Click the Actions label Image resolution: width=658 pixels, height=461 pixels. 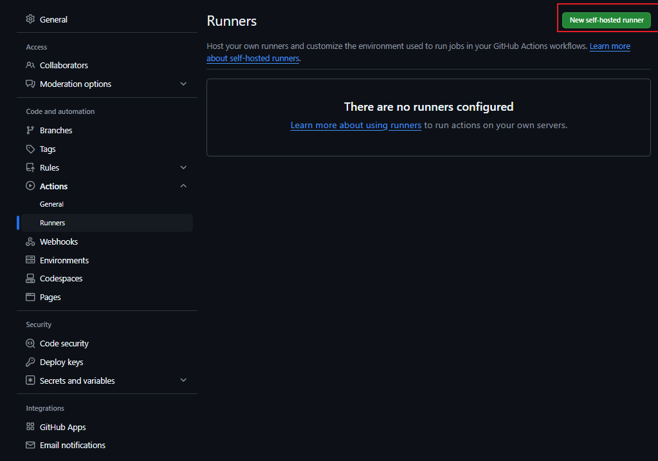(x=53, y=186)
